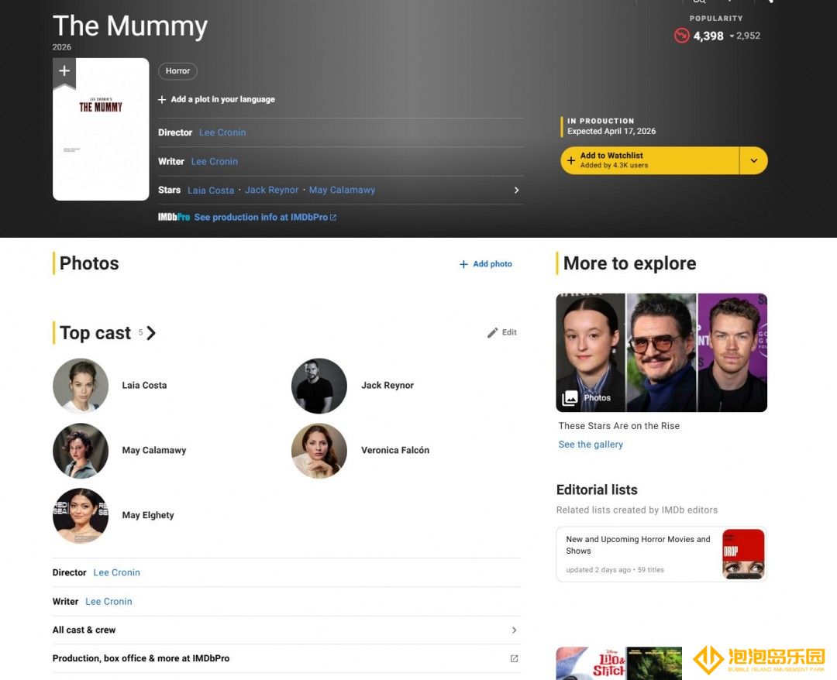Open the Stars on the Rise gallery image

tap(661, 352)
